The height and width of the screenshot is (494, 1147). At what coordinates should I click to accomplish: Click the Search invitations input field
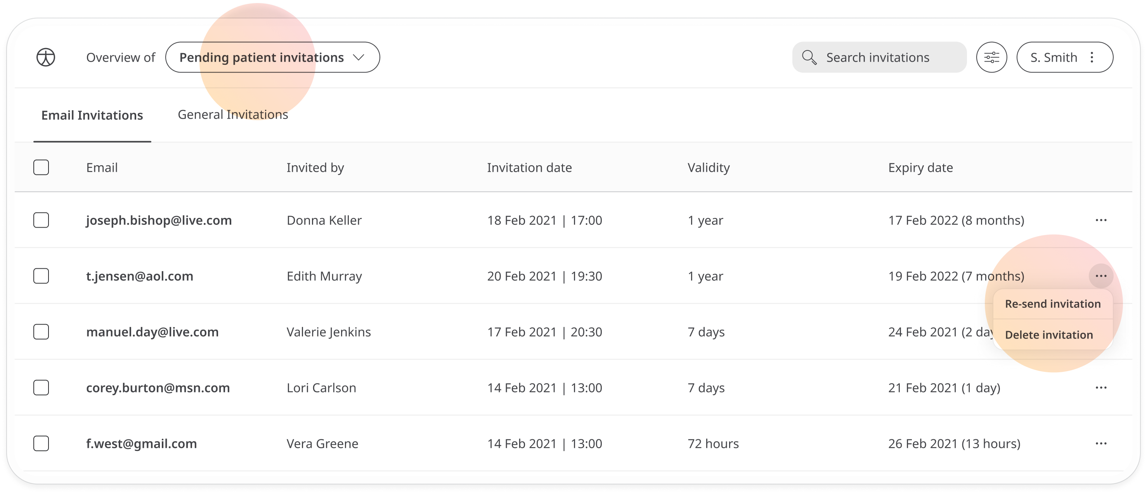pyautogui.click(x=878, y=57)
